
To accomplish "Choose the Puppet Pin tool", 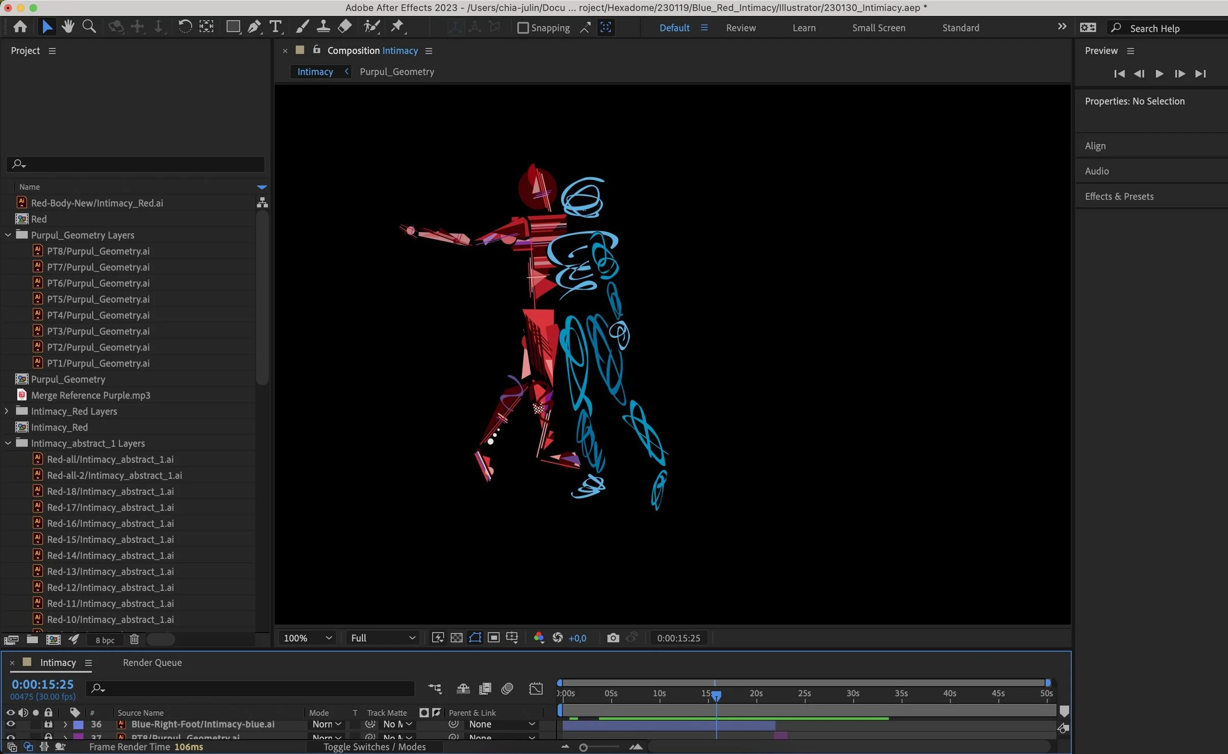I will click(397, 27).
